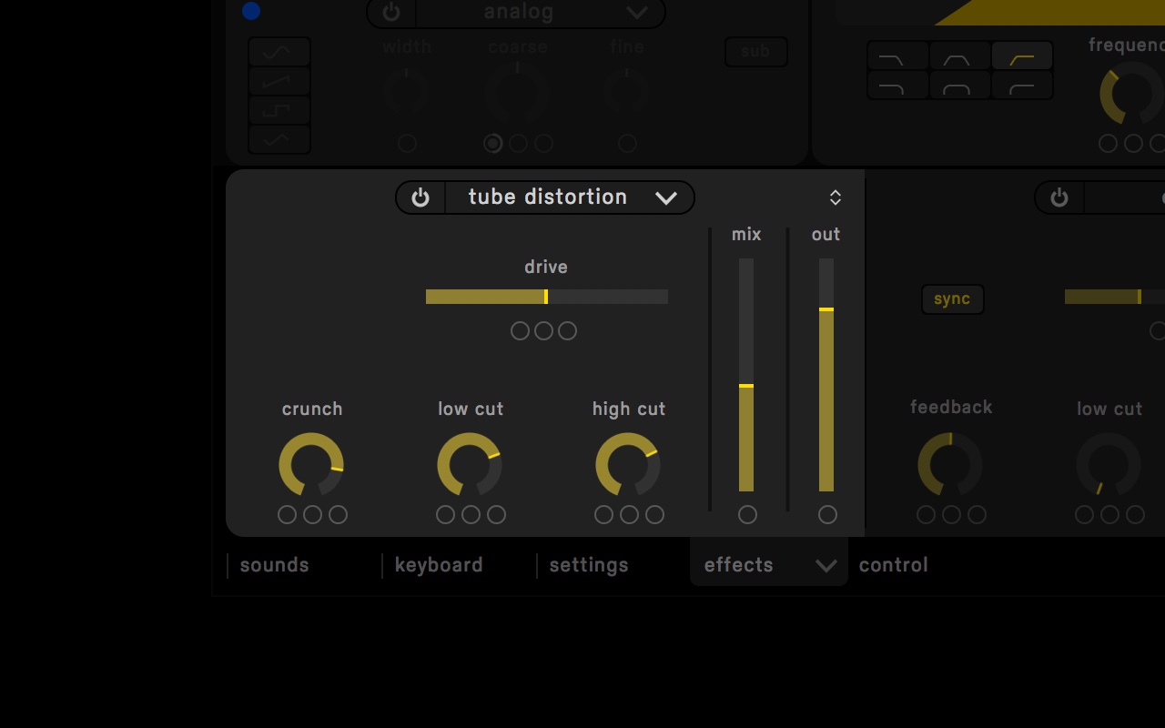Choose the top-row low-pass filter shape
The width and height of the screenshot is (1165, 728).
(898, 56)
